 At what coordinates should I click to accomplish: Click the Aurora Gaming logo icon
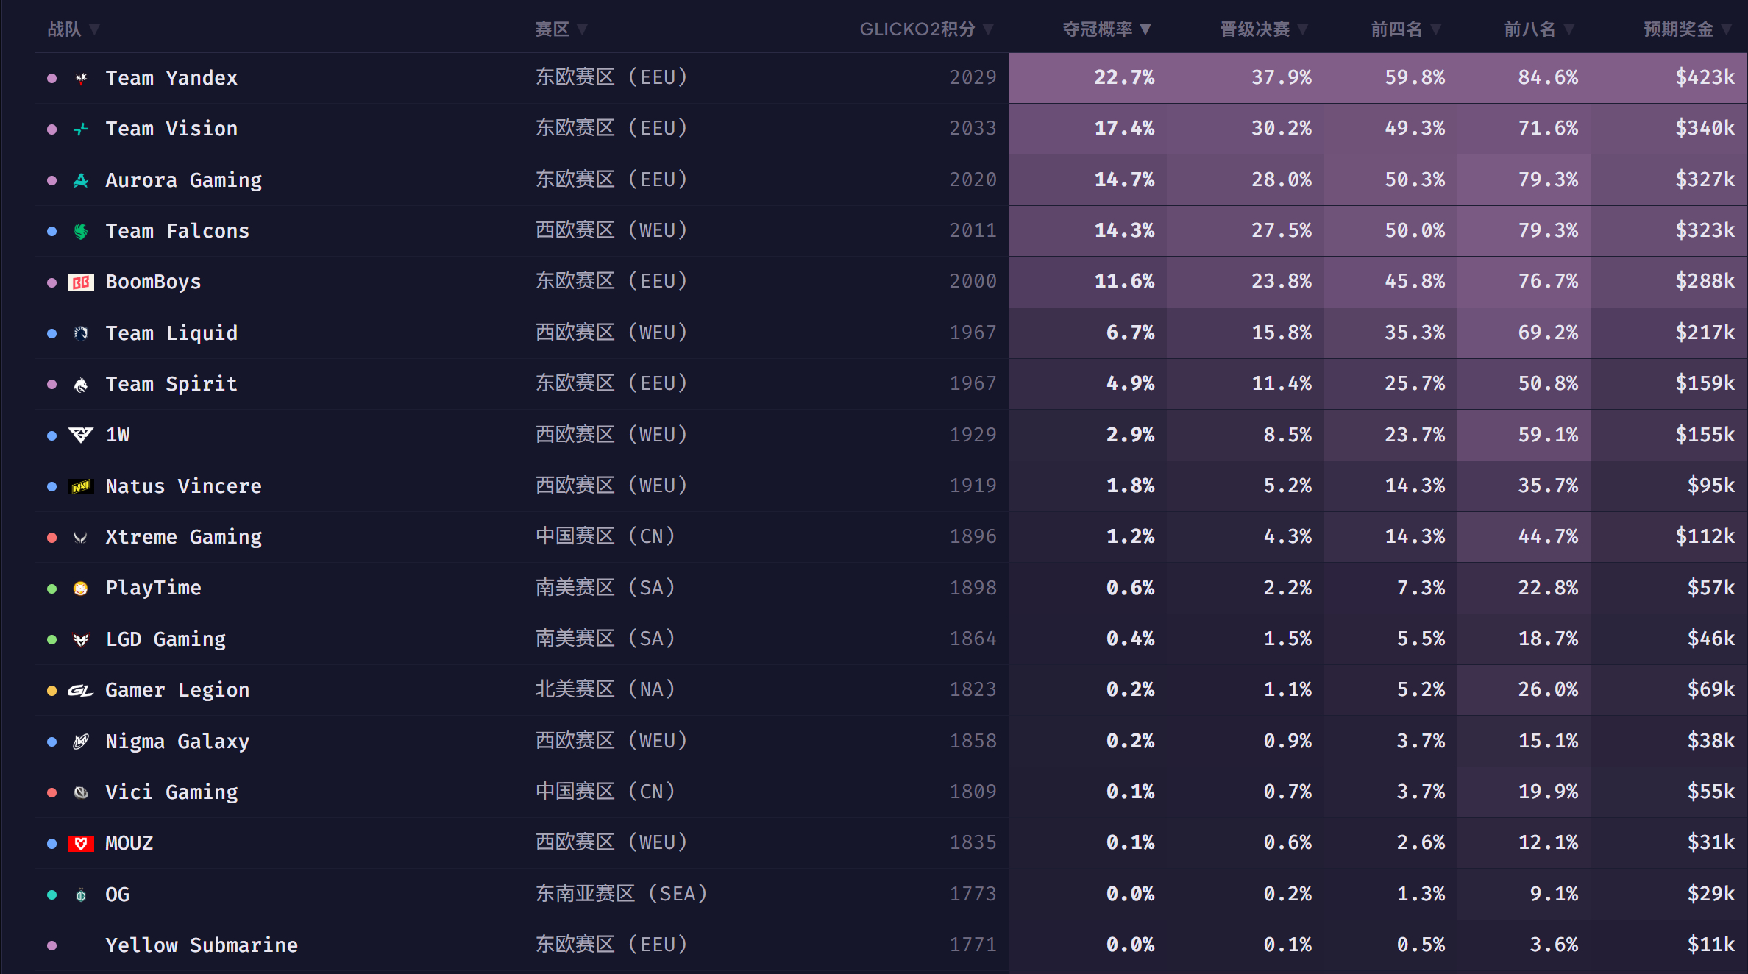[x=81, y=180]
